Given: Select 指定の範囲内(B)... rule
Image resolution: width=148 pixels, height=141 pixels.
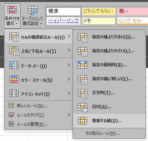Looking at the screenshot, I should click(109, 65).
